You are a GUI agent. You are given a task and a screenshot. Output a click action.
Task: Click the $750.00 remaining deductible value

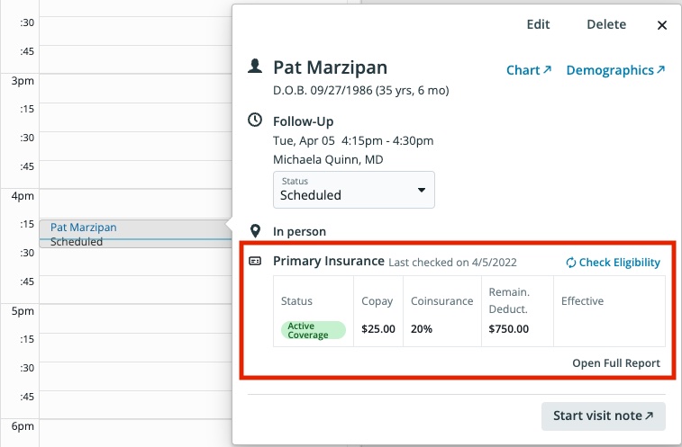coord(509,329)
